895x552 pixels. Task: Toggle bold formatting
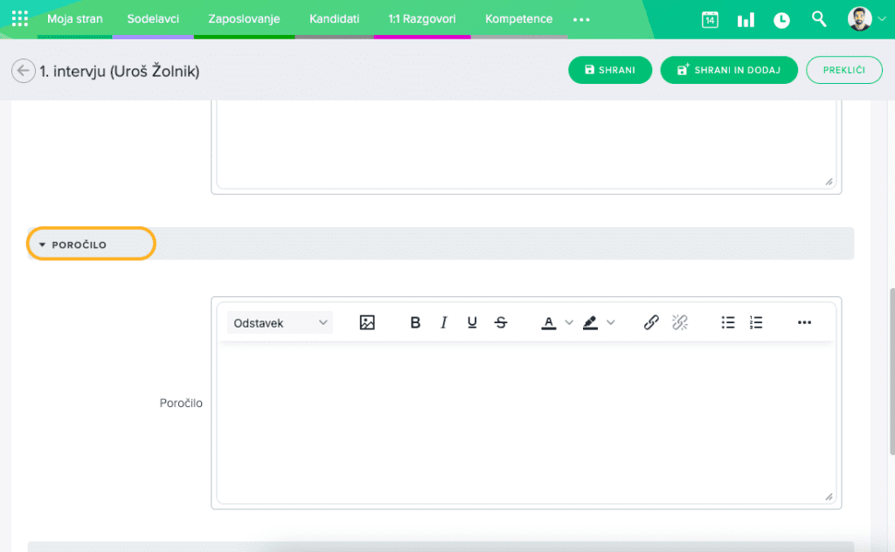point(415,322)
